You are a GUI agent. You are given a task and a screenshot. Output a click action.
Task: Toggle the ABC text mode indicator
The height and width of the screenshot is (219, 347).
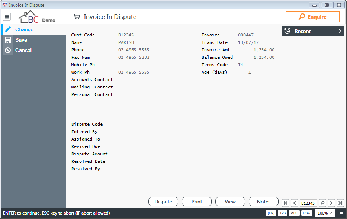point(294,213)
